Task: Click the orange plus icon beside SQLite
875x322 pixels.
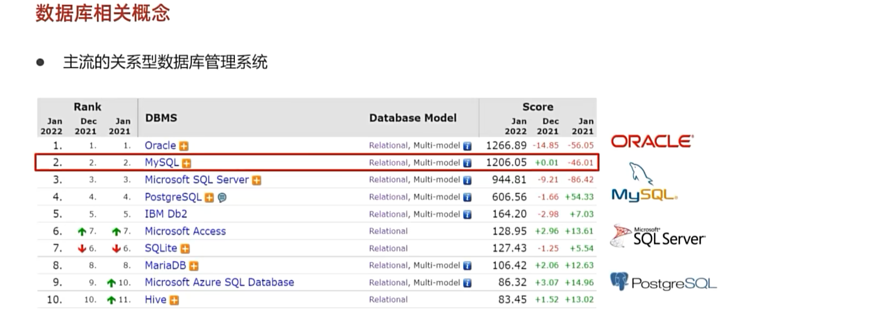Action: 185,249
